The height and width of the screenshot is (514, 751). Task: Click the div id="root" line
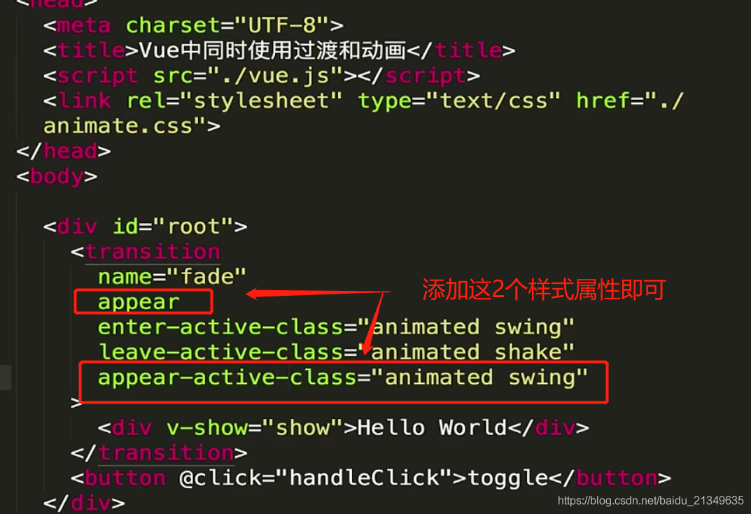pos(145,227)
